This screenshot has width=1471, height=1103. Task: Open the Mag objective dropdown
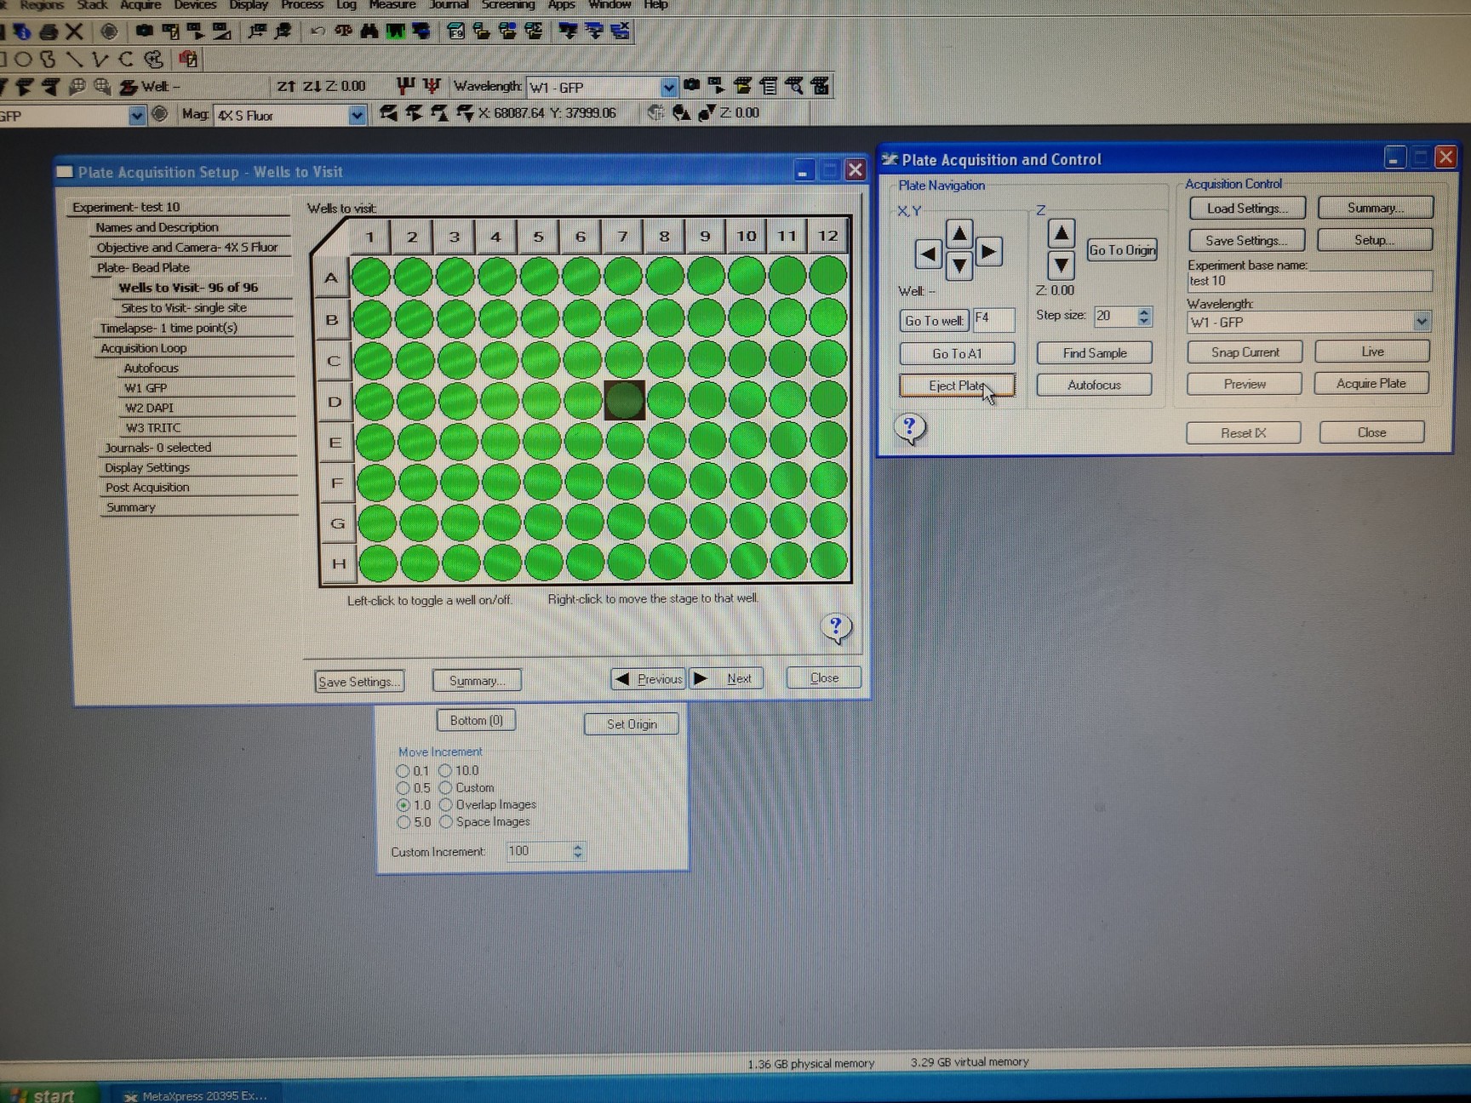pos(358,115)
